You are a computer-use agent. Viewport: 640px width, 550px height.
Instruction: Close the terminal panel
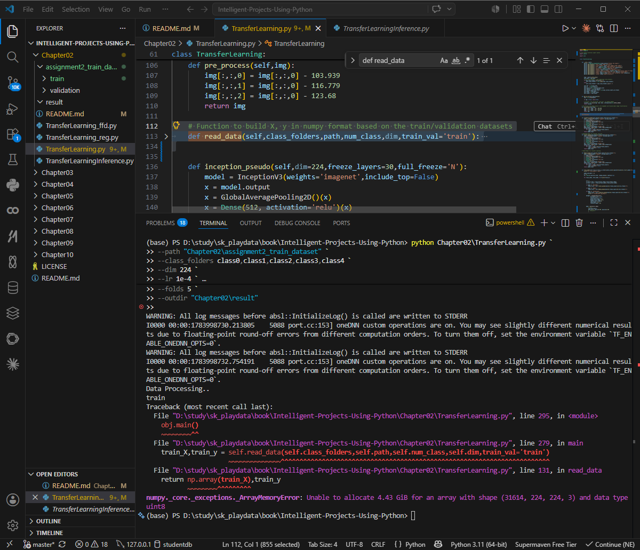click(628, 222)
